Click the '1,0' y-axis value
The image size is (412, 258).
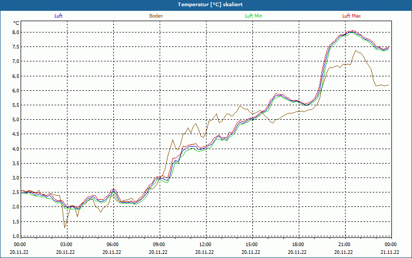click(x=16, y=236)
